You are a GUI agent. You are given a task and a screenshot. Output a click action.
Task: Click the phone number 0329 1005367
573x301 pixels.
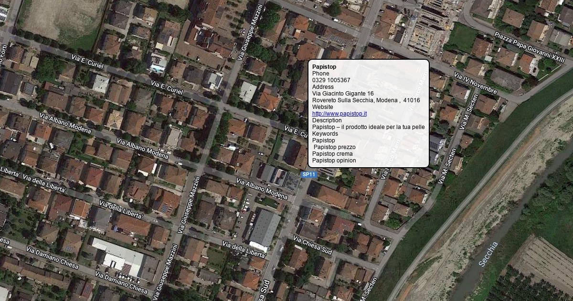(x=331, y=80)
